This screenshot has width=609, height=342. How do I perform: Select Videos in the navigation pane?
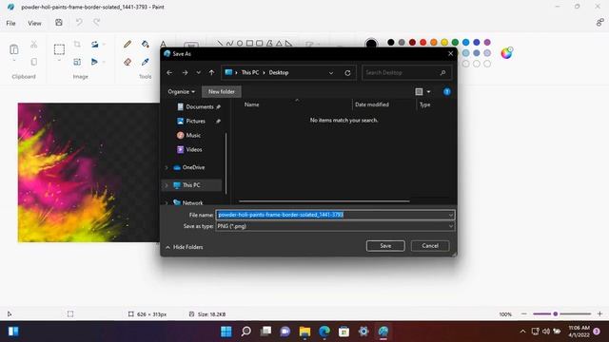point(190,149)
